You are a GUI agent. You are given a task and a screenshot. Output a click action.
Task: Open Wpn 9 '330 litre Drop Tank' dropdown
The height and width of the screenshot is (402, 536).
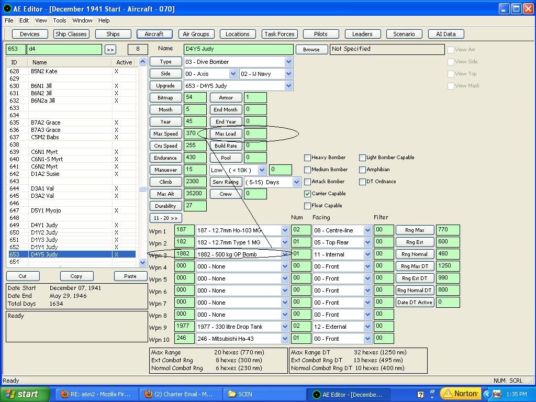285,327
